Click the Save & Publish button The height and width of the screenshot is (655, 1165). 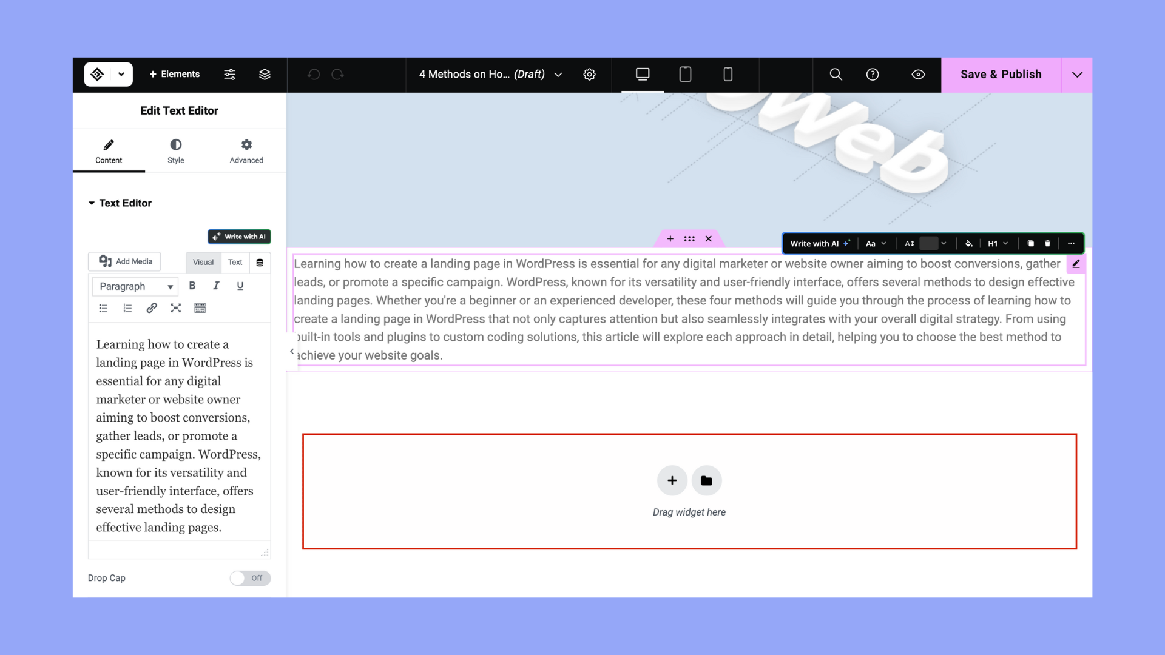point(1001,74)
